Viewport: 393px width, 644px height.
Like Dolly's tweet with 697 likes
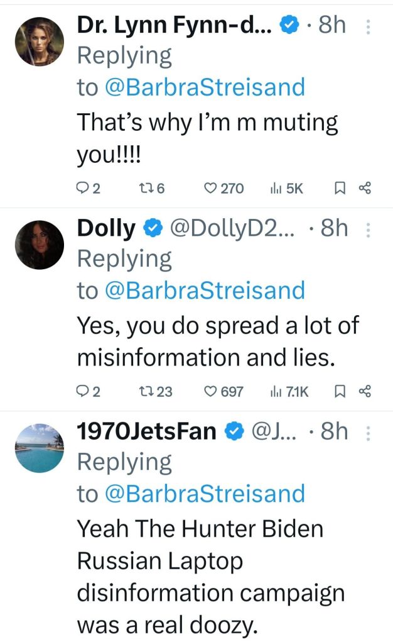(211, 392)
